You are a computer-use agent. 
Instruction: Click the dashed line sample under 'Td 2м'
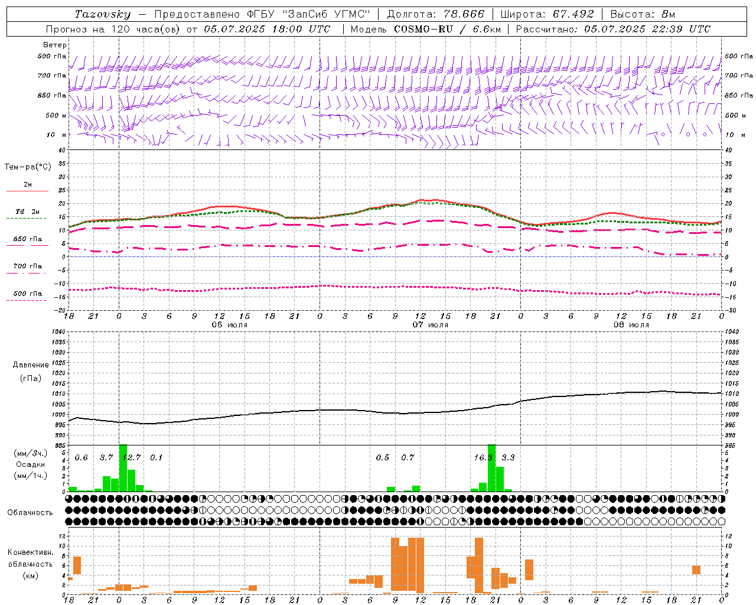tap(27, 219)
